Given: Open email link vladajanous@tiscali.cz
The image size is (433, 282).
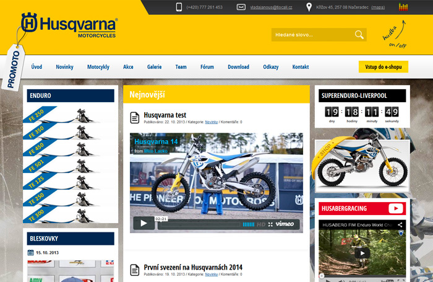Looking at the screenshot, I should pyautogui.click(x=271, y=7).
